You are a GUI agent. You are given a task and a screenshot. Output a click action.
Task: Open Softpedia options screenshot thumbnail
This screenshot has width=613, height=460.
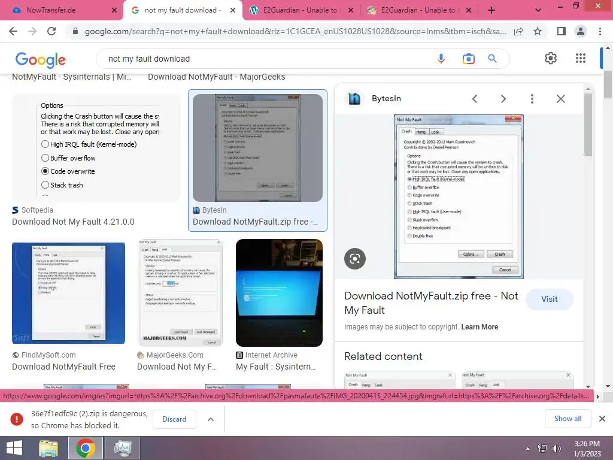[x=96, y=147]
